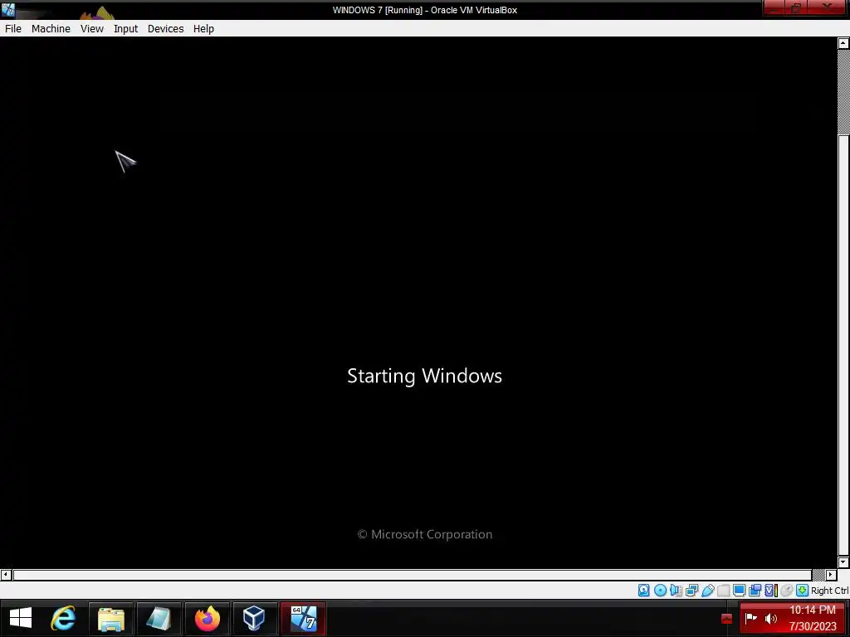
Task: Click the Right Ctrl host key label
Action: pos(829,591)
